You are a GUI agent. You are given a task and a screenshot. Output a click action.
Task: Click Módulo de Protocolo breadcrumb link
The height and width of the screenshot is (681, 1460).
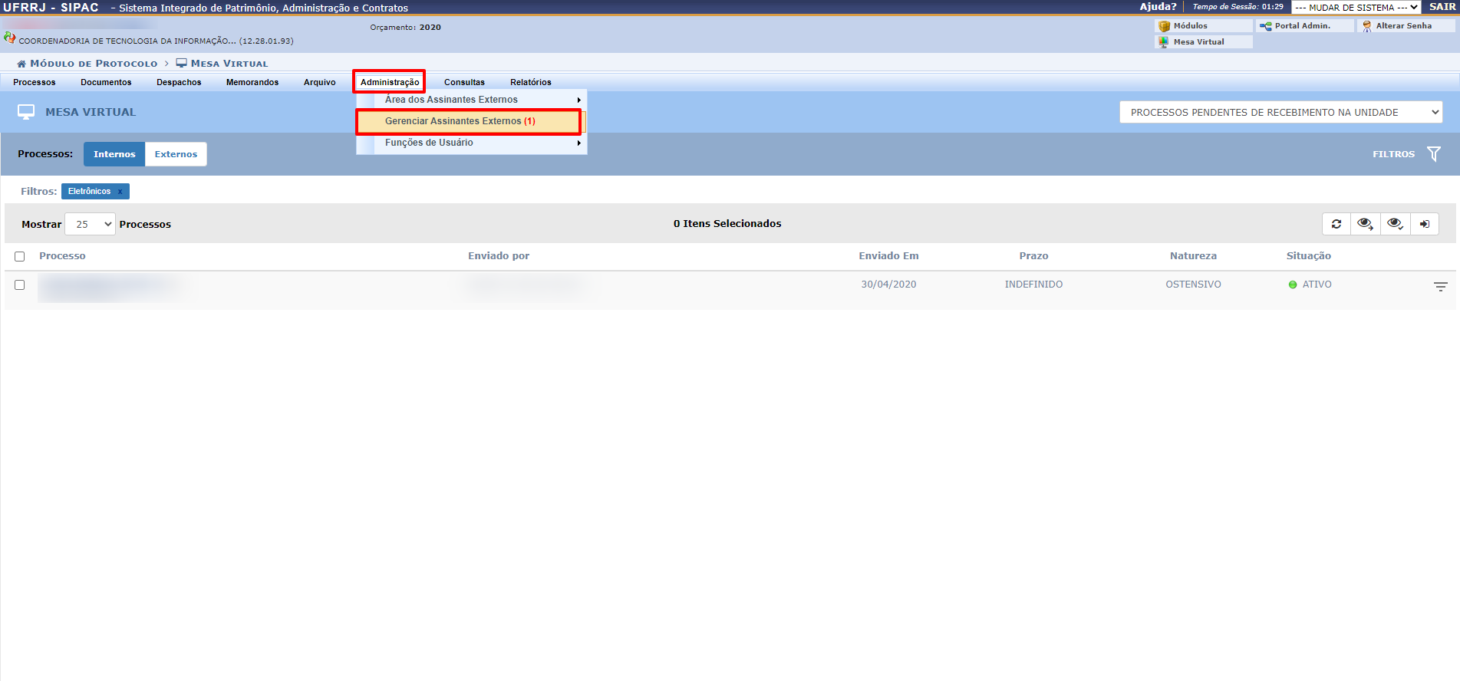[94, 64]
